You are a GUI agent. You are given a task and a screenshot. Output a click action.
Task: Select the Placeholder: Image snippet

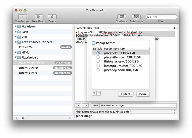(x=43, y=62)
